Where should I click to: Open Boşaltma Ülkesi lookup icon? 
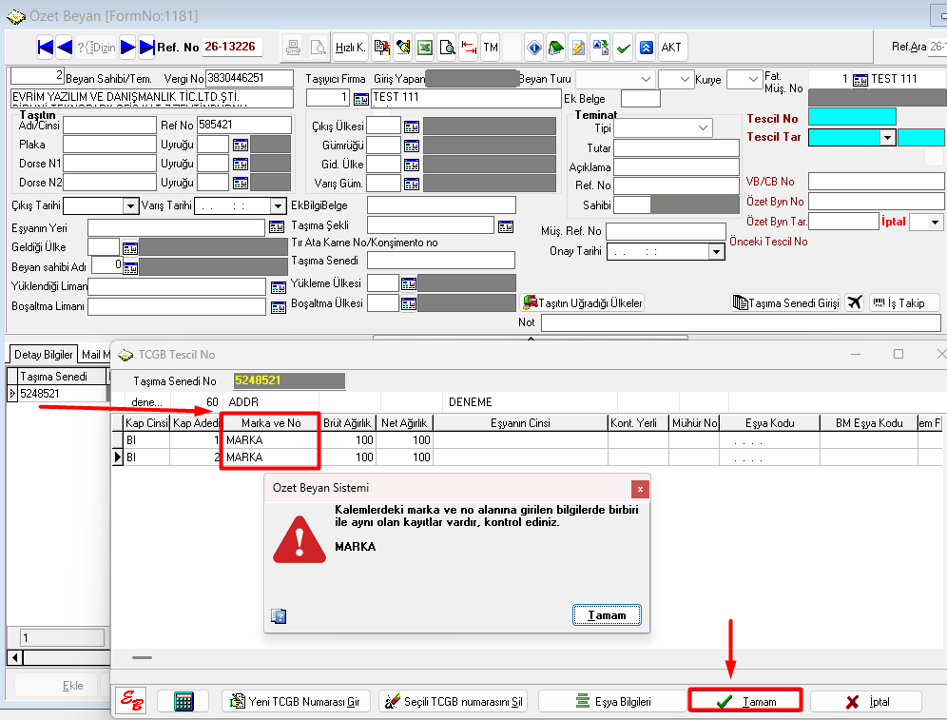point(409,303)
